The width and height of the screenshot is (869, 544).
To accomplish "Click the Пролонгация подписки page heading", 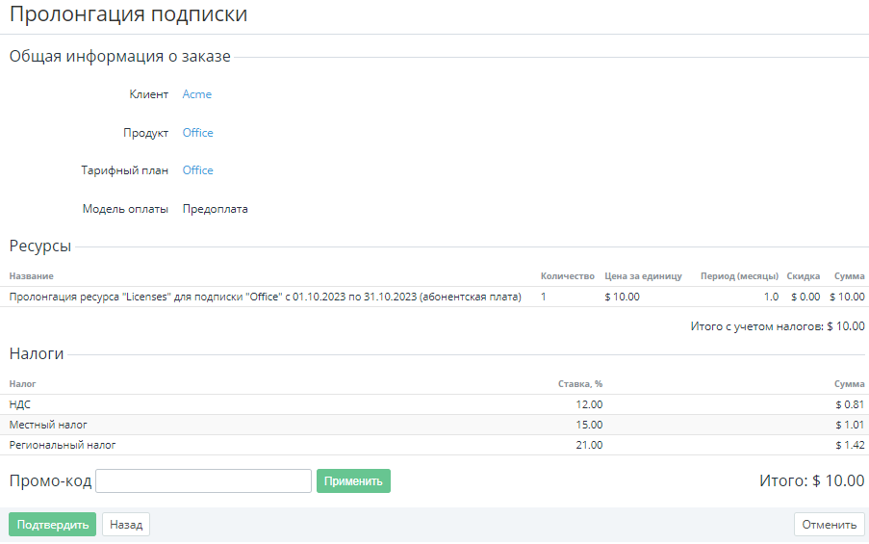I will (x=128, y=14).
